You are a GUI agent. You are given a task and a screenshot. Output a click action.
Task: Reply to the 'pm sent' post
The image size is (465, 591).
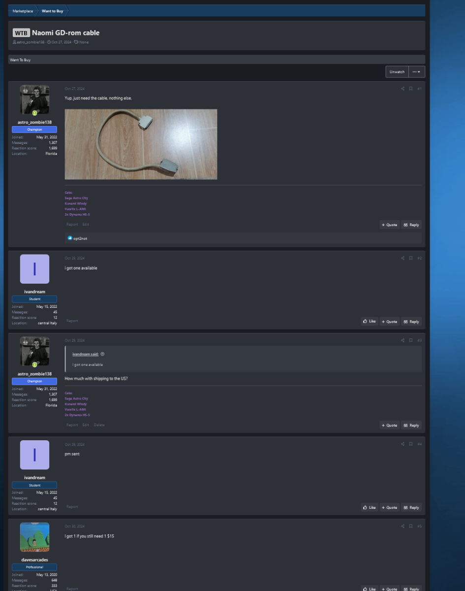tap(411, 508)
